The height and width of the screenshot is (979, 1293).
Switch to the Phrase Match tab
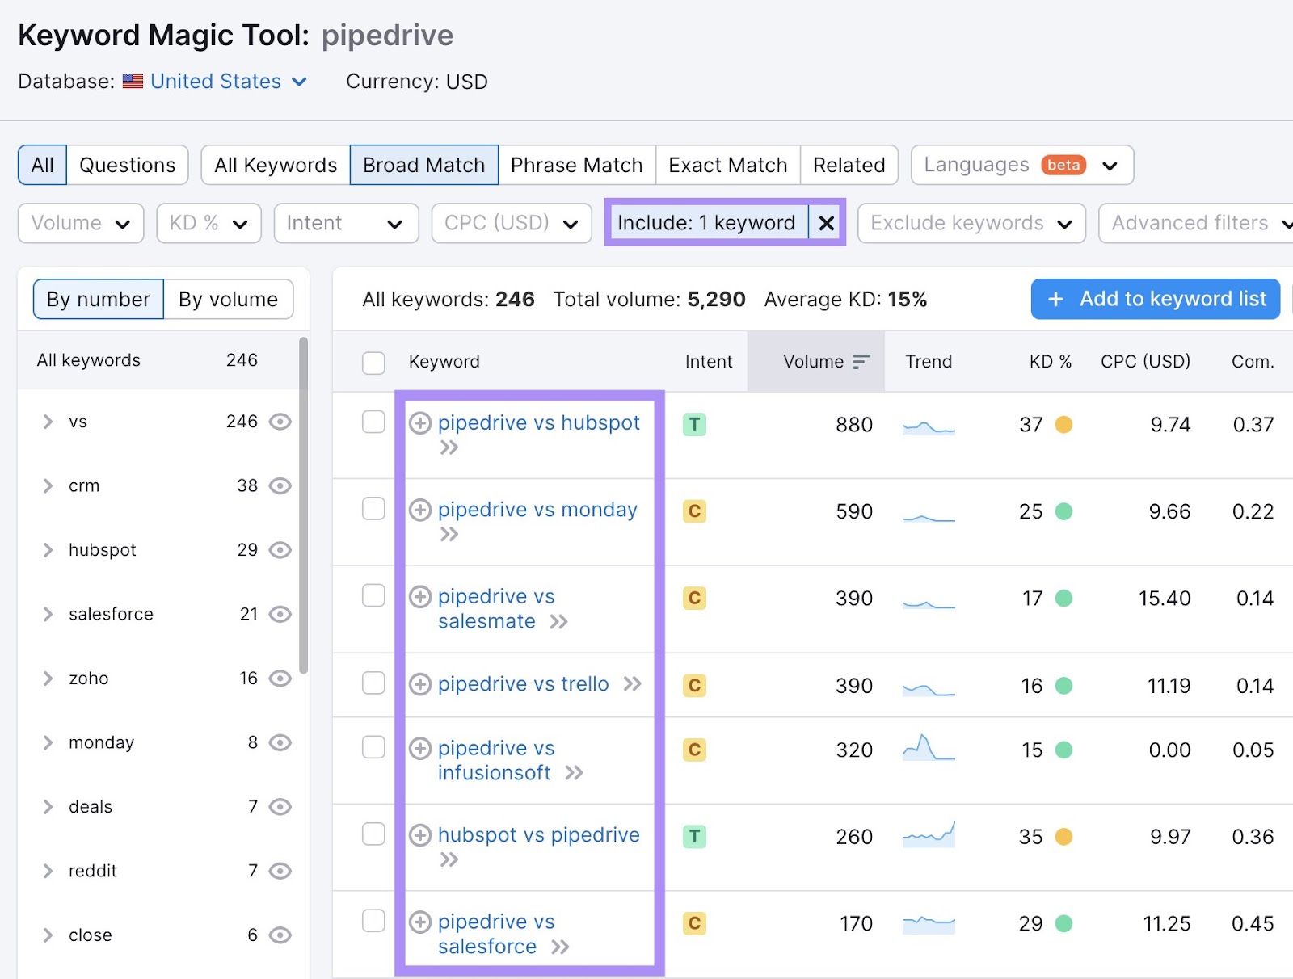(x=577, y=165)
